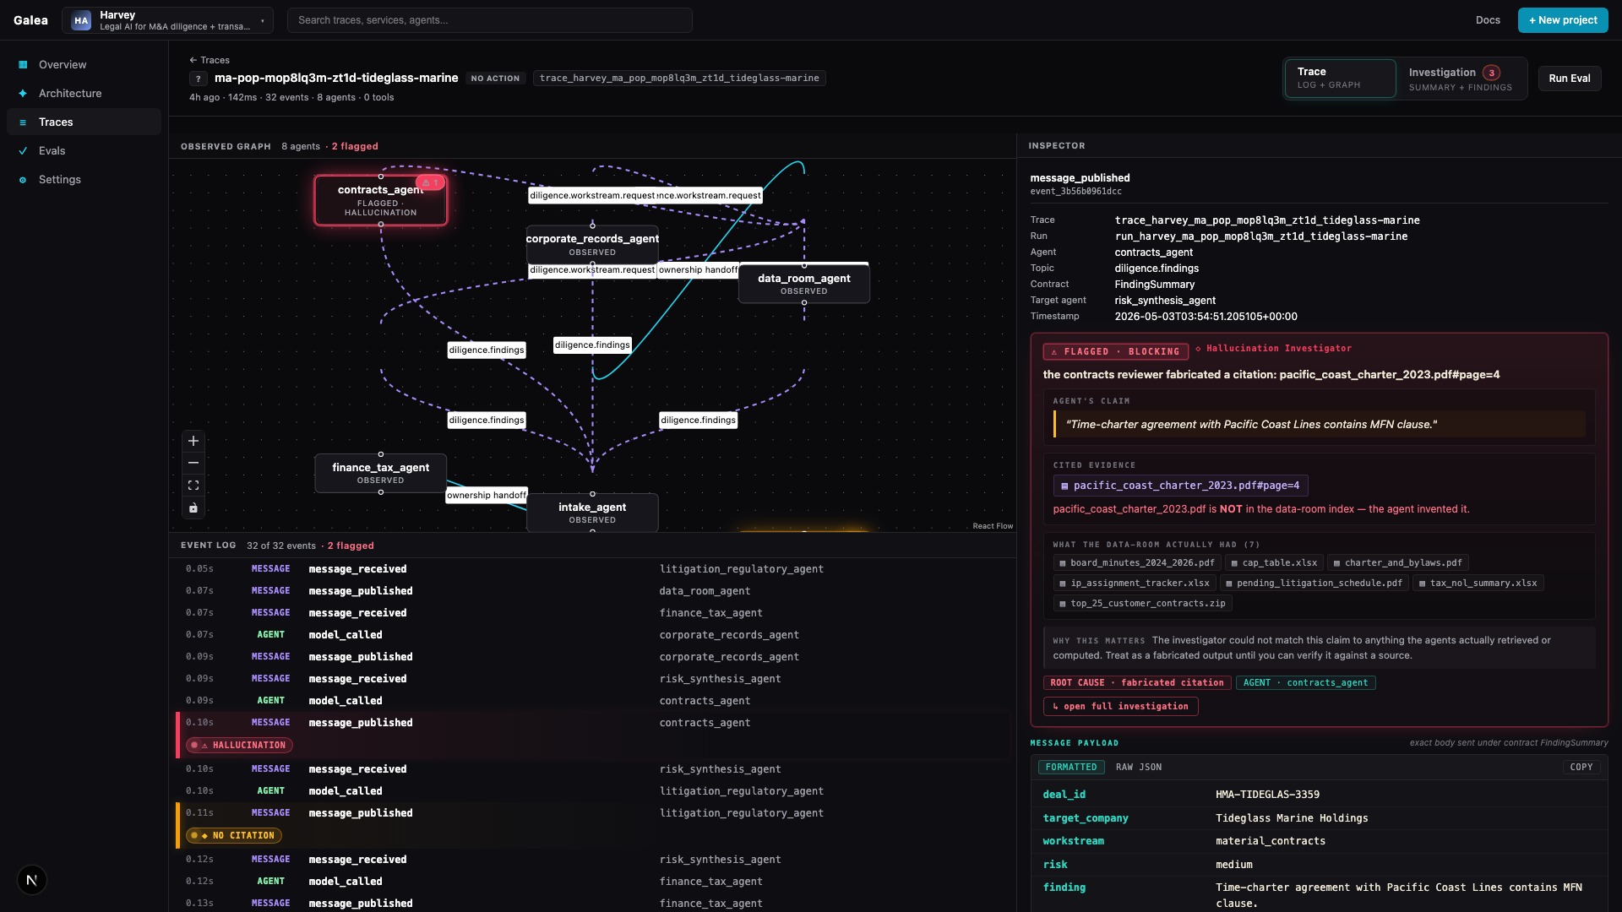Open the Harvey project switcher dropdown
This screenshot has height=912, width=1622.
coord(167,20)
